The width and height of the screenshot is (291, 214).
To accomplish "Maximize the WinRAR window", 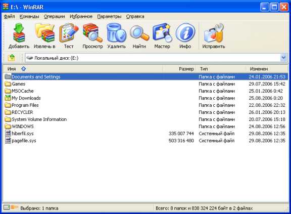I will click(274, 7).
